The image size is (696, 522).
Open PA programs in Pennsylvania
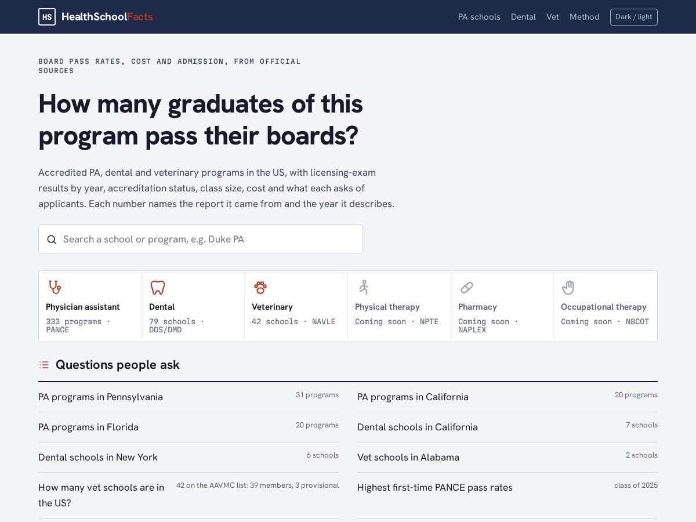100,397
